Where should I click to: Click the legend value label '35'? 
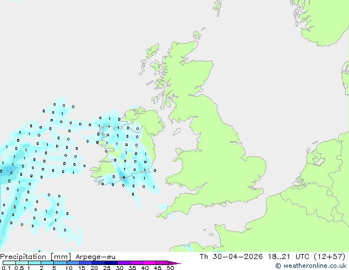(132, 268)
